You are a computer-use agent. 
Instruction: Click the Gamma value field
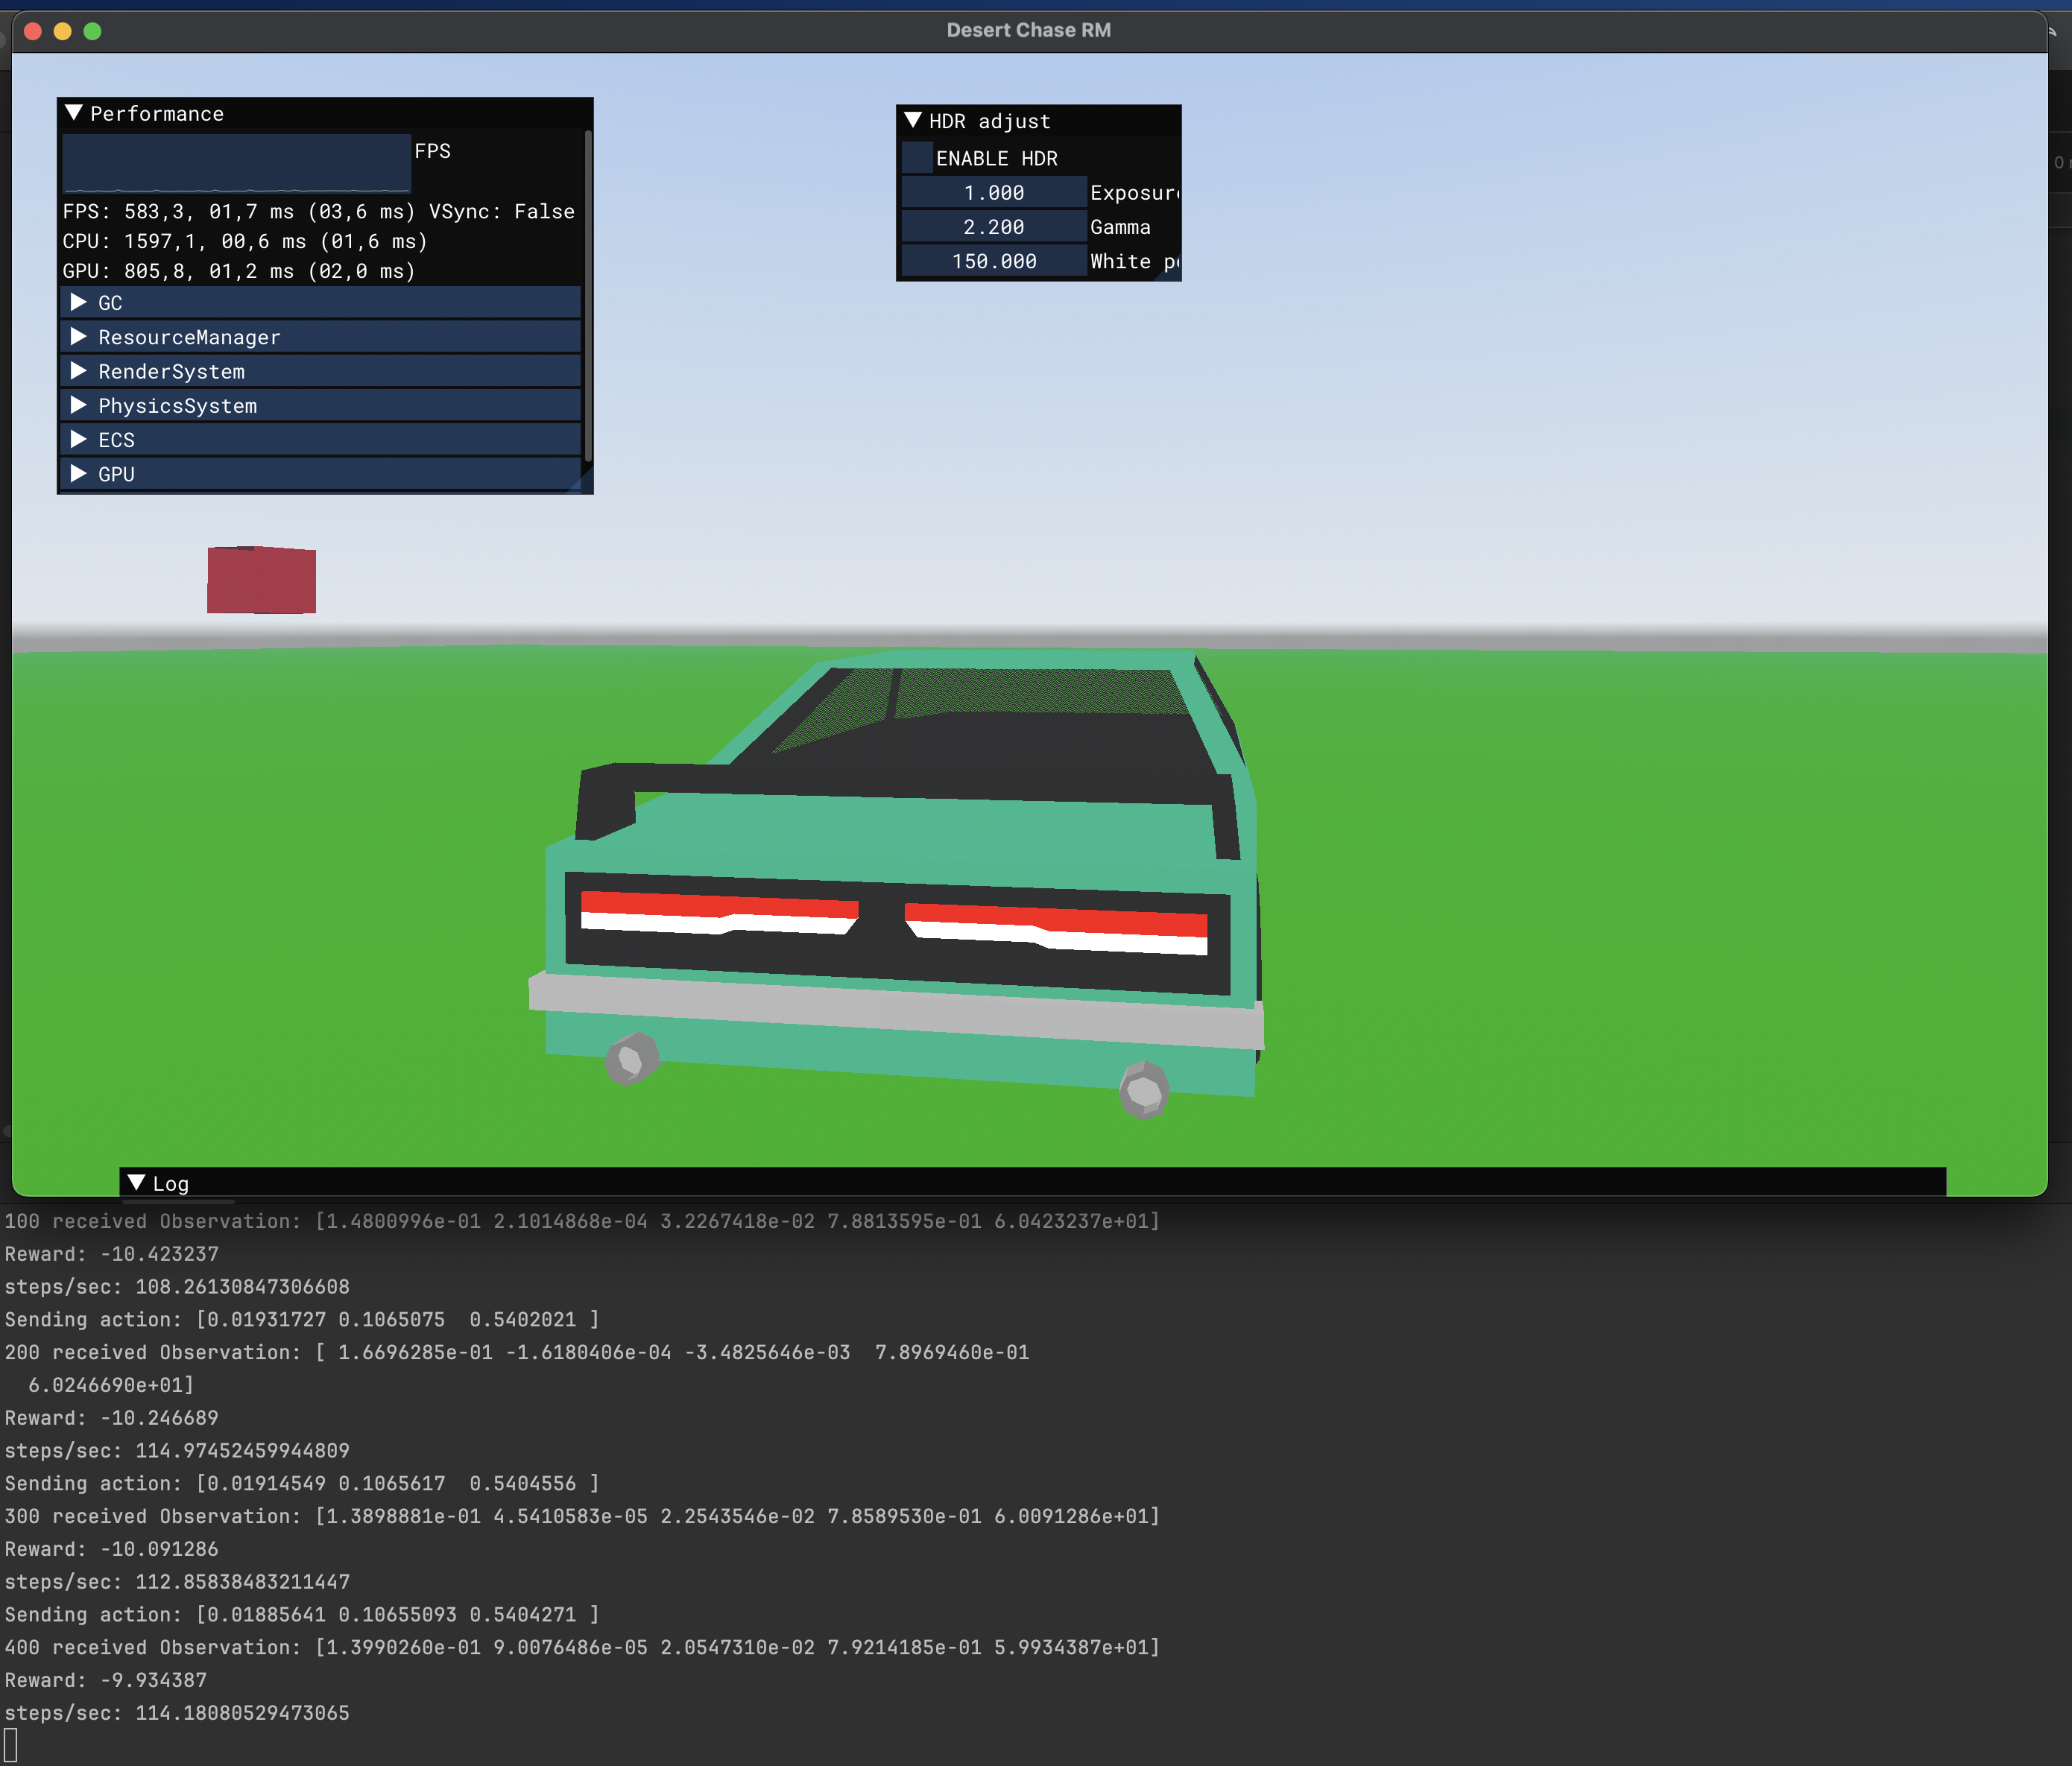point(993,227)
